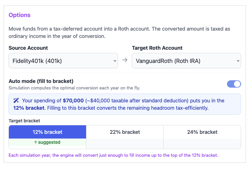This screenshot has height=170, width=252.
Task: Click the arrow icon between account selectors
Action: tap(125, 60)
